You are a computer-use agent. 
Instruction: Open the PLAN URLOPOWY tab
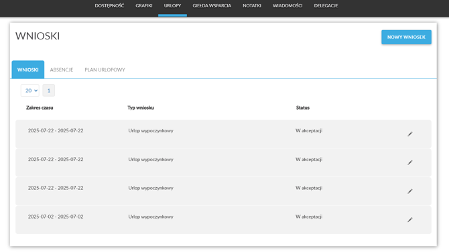105,70
